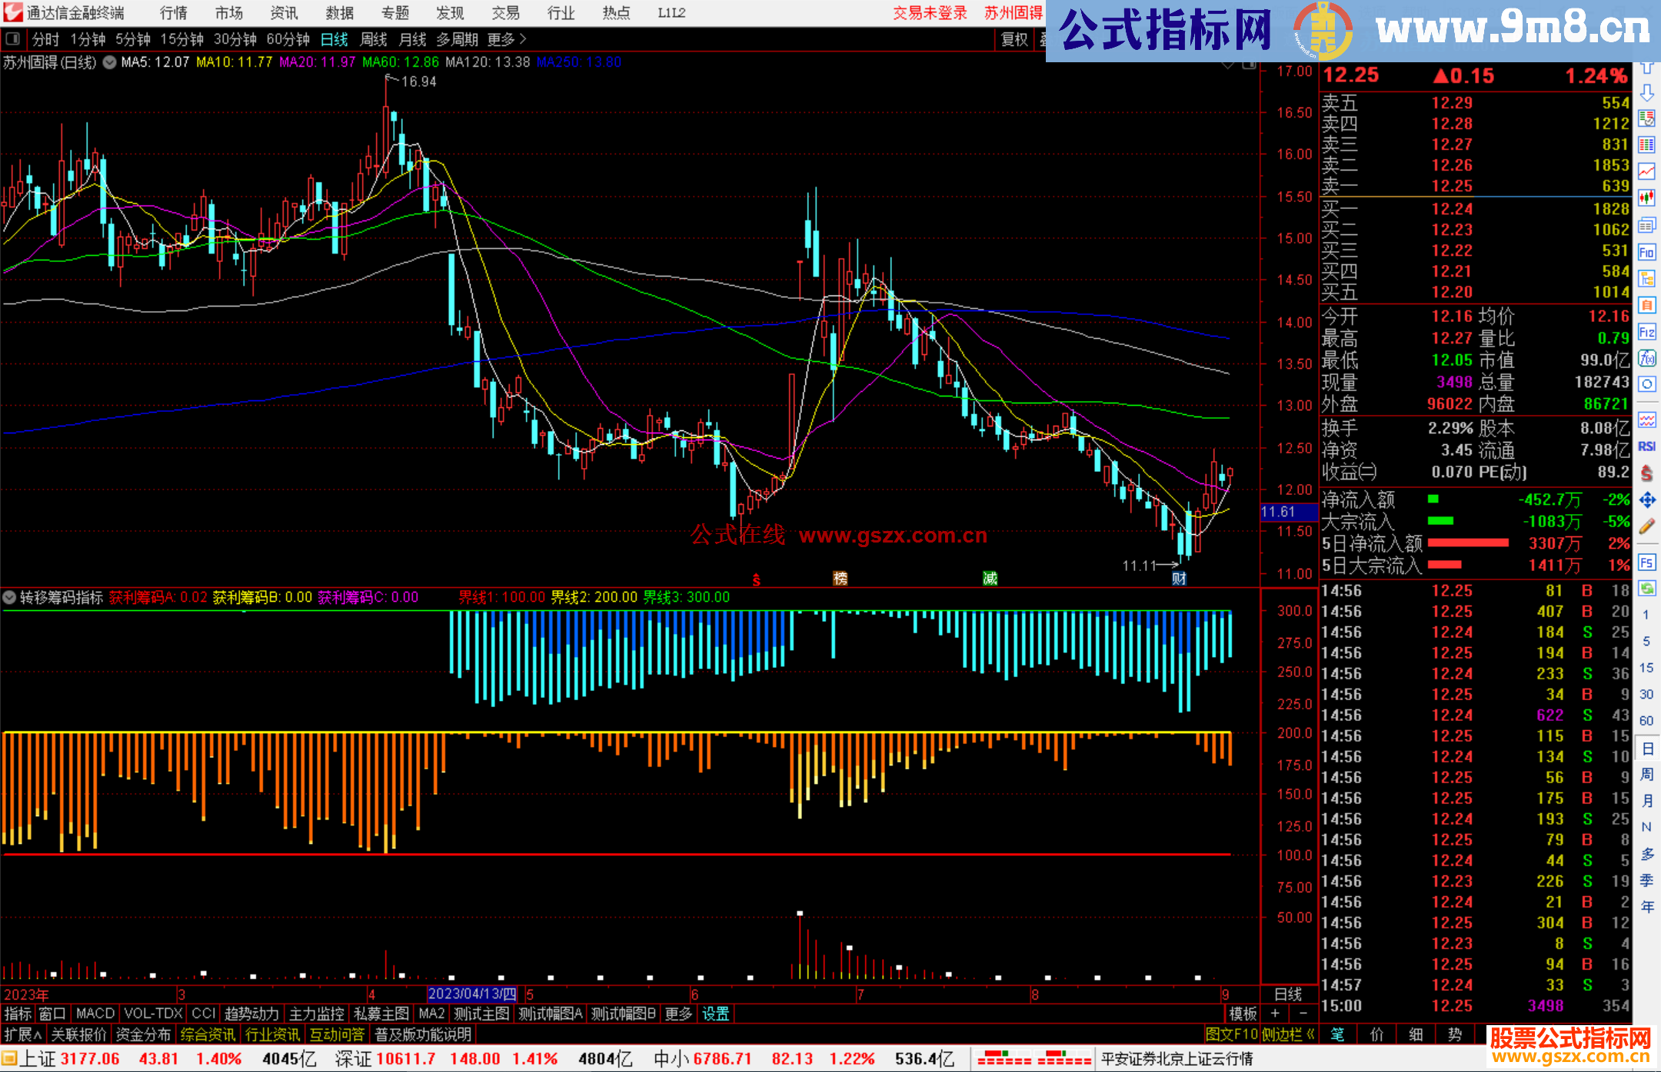Expand 更多 periods in the top period bar

(x=506, y=38)
